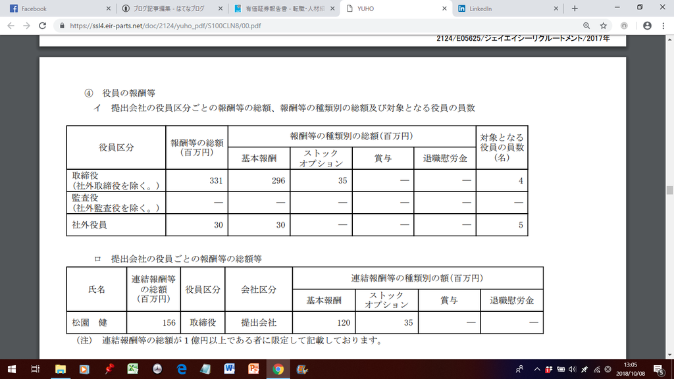Bookmark this page with the star
This screenshot has height=379, width=674.
click(604, 26)
